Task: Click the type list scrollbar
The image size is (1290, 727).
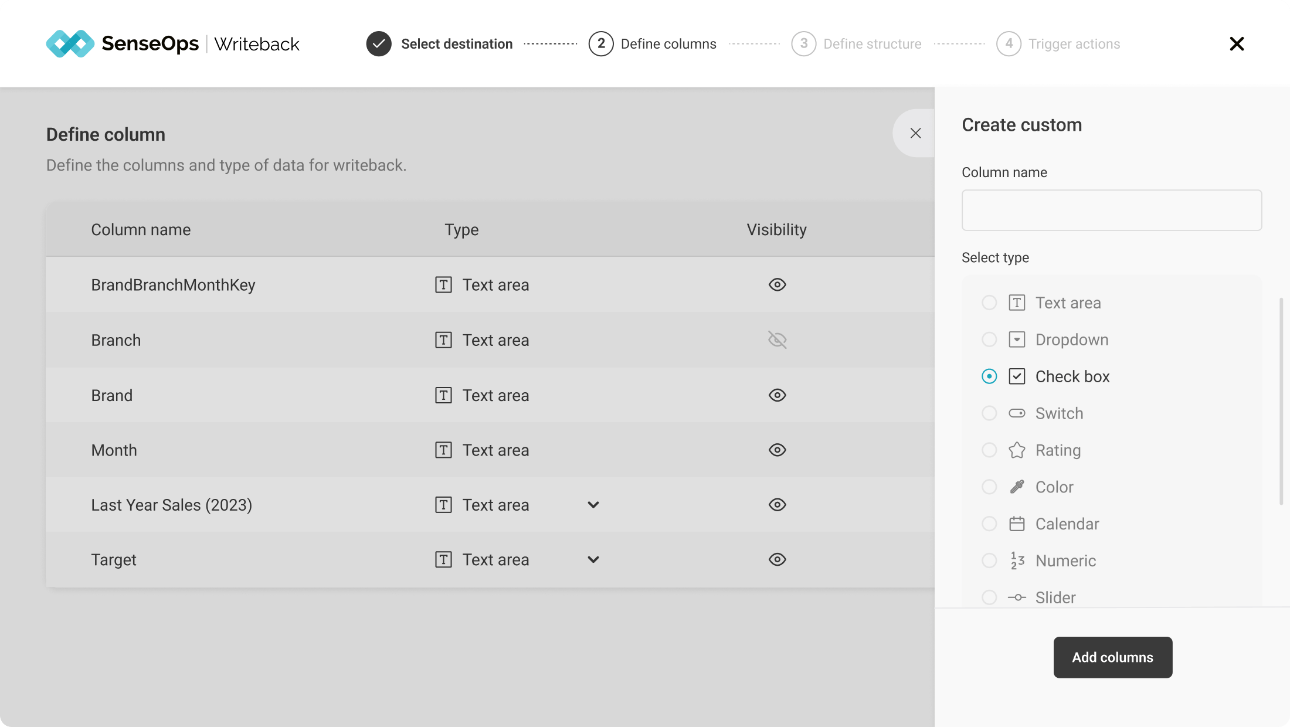Action: tap(1281, 401)
